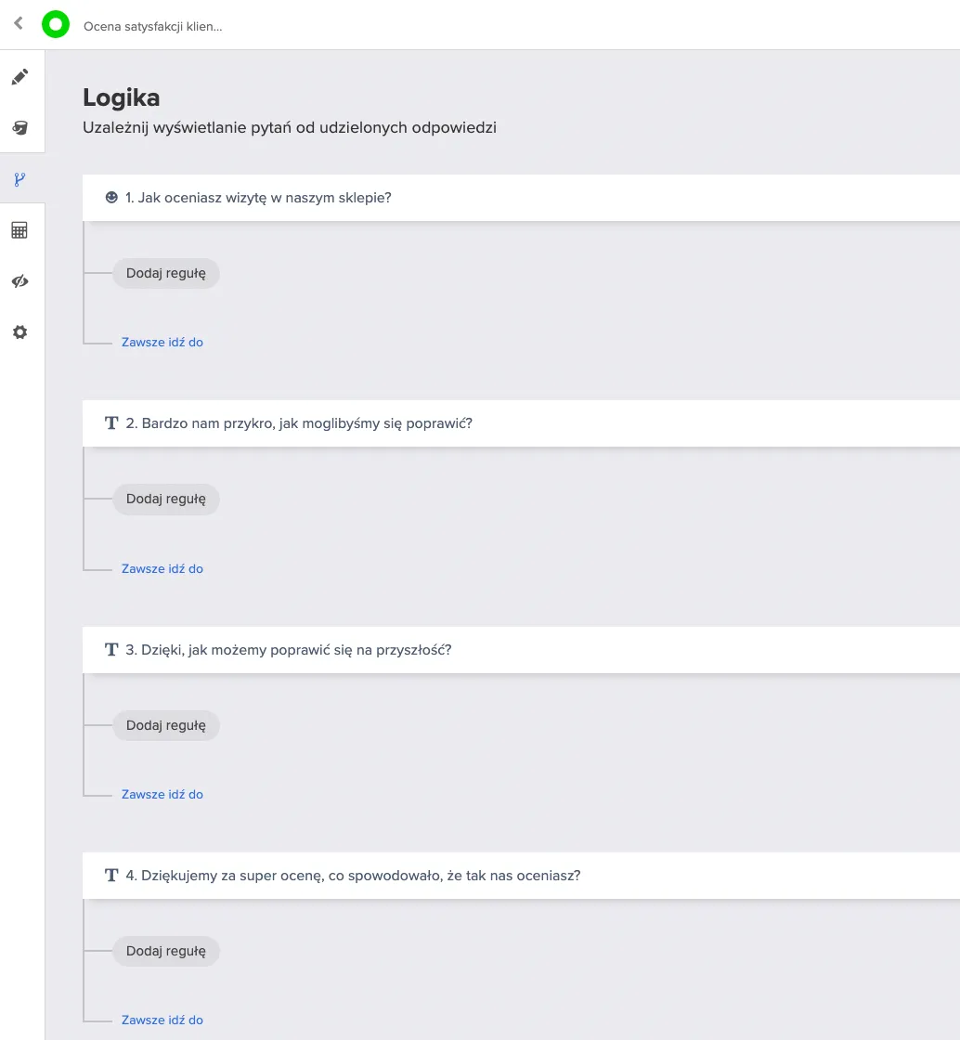Click Dodaj regułę for question 3
This screenshot has height=1040, width=960.
[166, 725]
